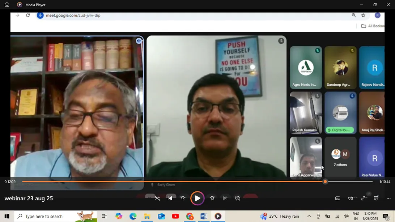The height and width of the screenshot is (222, 395).
Task: Click the total duration 1:10:44
Action: pos(385,182)
